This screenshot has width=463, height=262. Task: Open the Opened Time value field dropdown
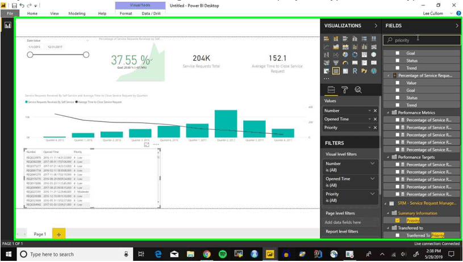[x=369, y=119]
